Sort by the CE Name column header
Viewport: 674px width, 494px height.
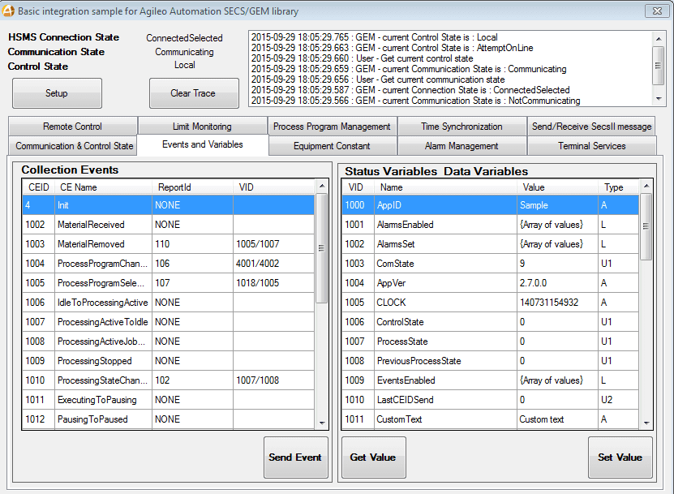(x=78, y=187)
